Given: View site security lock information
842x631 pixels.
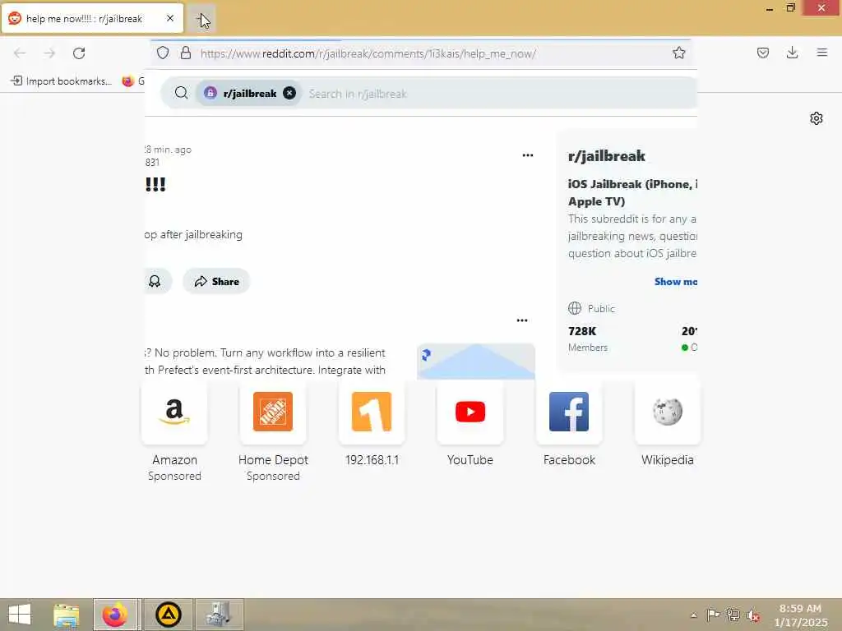Looking at the screenshot, I should click(186, 53).
